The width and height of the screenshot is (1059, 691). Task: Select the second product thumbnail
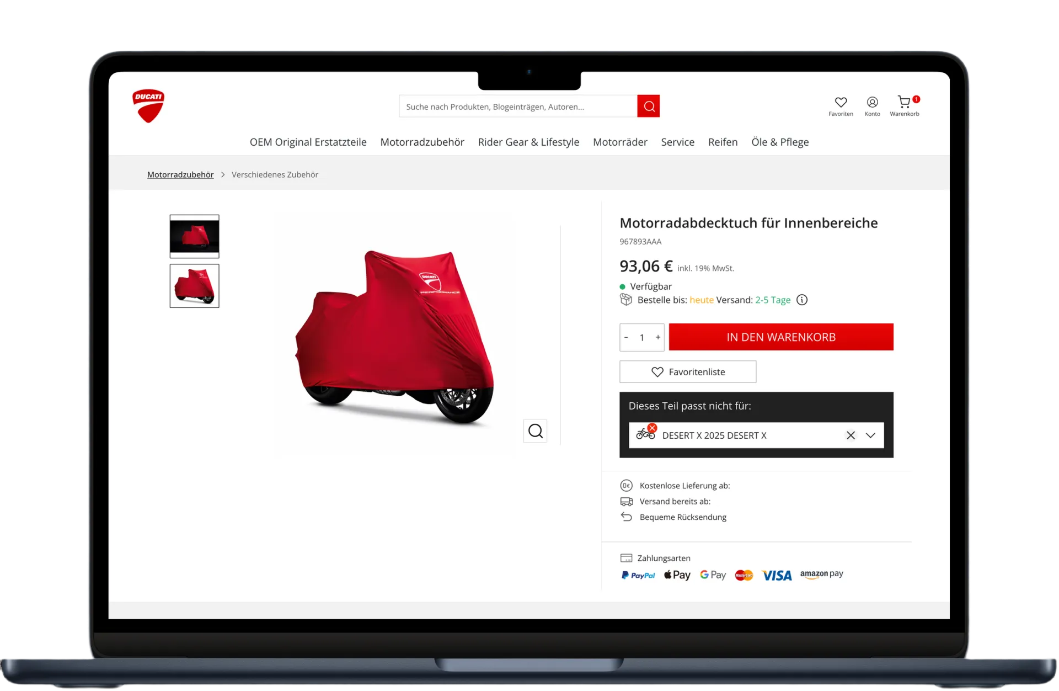pos(194,286)
